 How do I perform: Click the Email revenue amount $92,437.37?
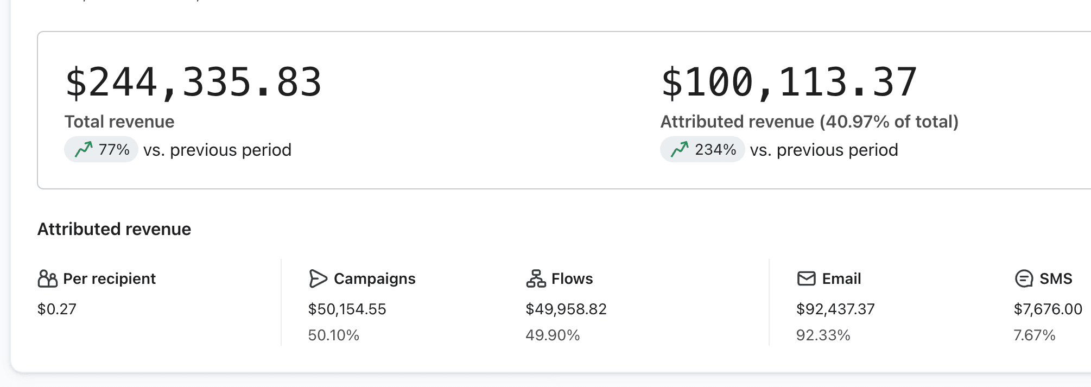[x=835, y=309]
